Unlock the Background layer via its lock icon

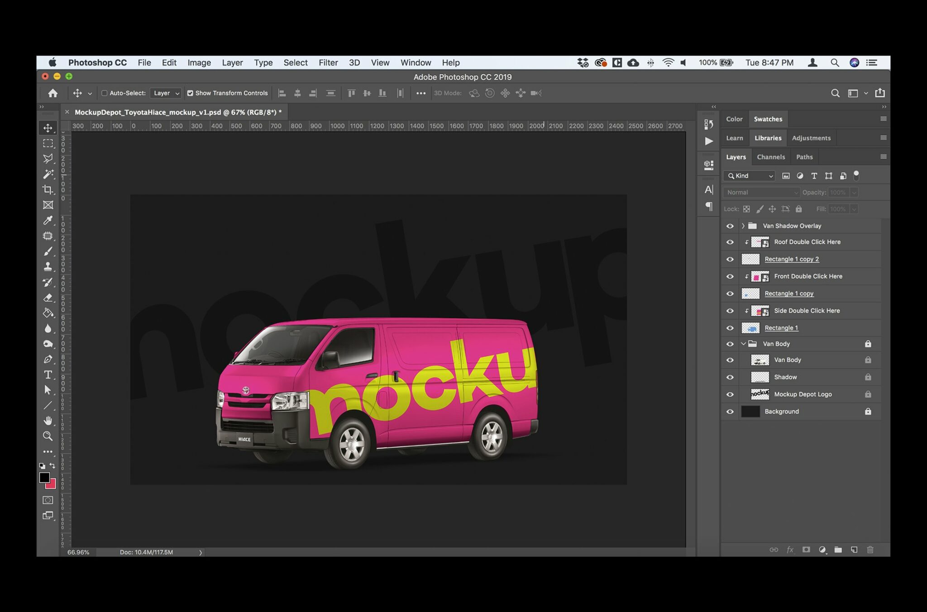click(x=868, y=411)
